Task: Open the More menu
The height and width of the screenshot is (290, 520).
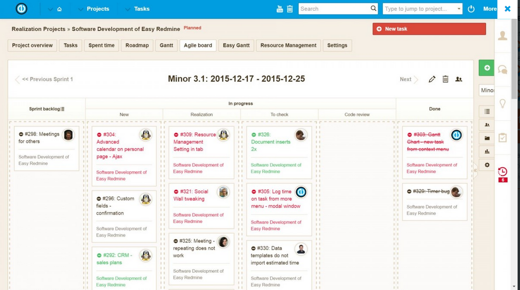Action: 490,9
